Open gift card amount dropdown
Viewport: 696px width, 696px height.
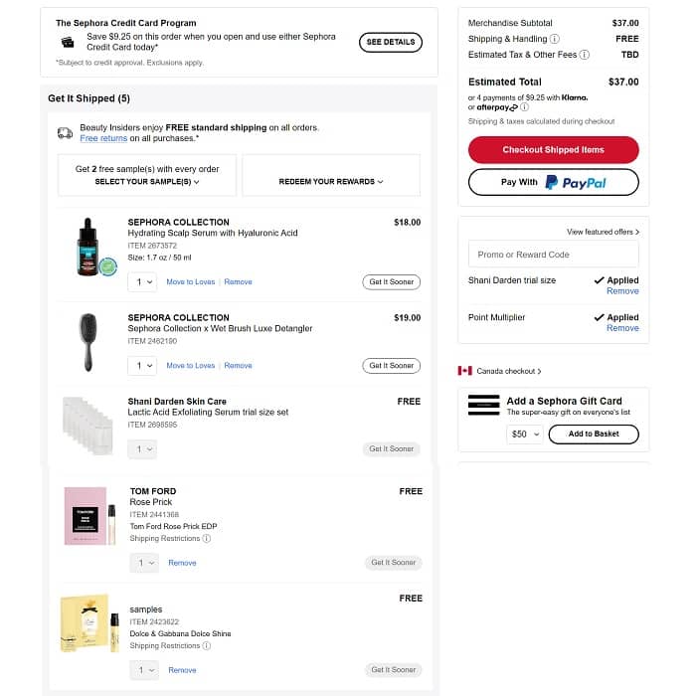click(x=524, y=435)
